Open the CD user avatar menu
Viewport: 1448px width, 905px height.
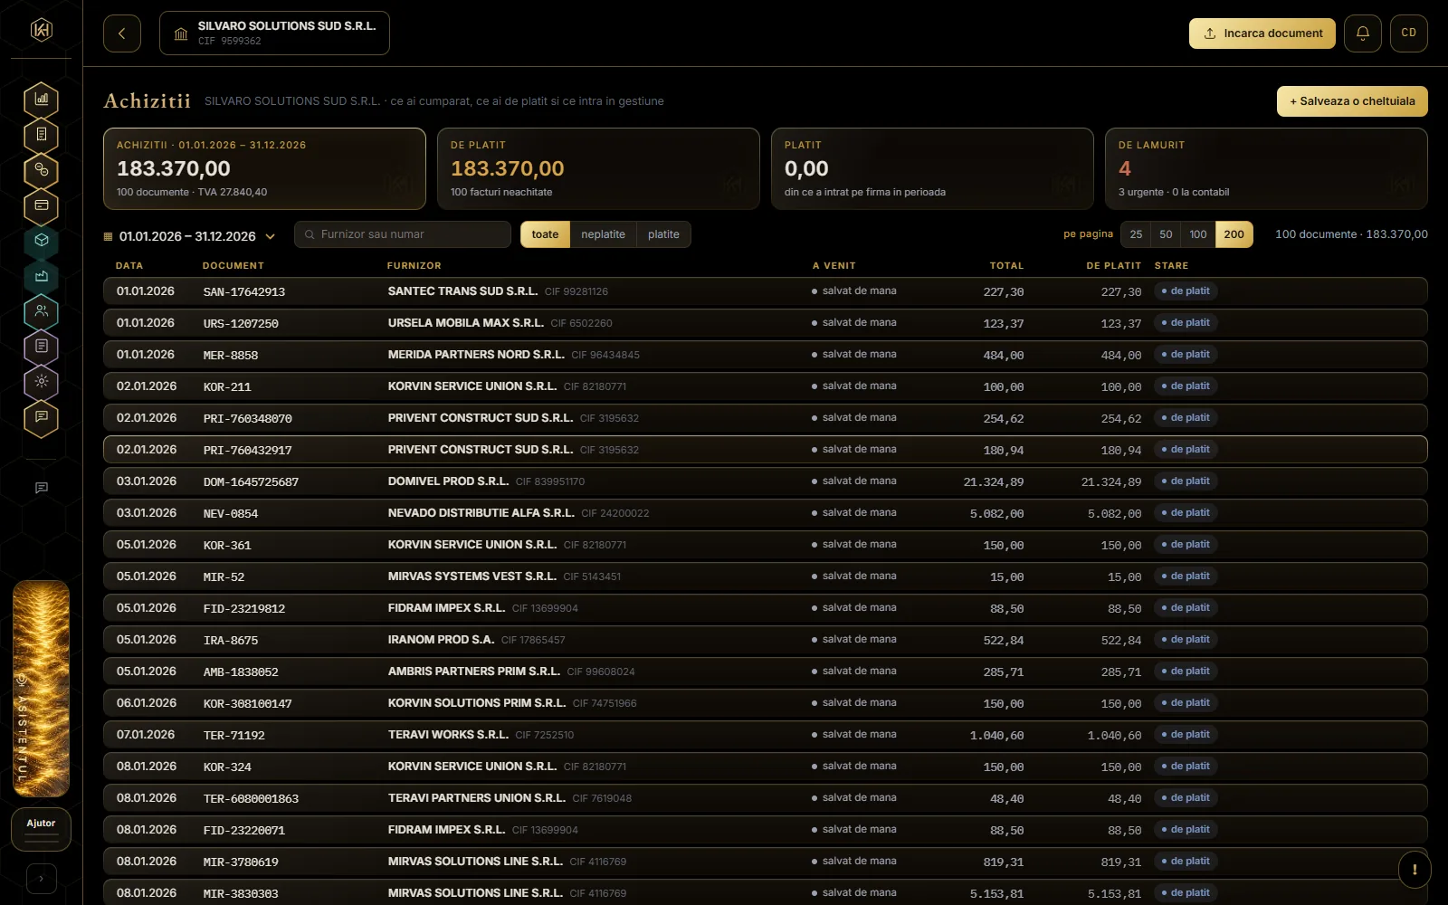pos(1409,33)
